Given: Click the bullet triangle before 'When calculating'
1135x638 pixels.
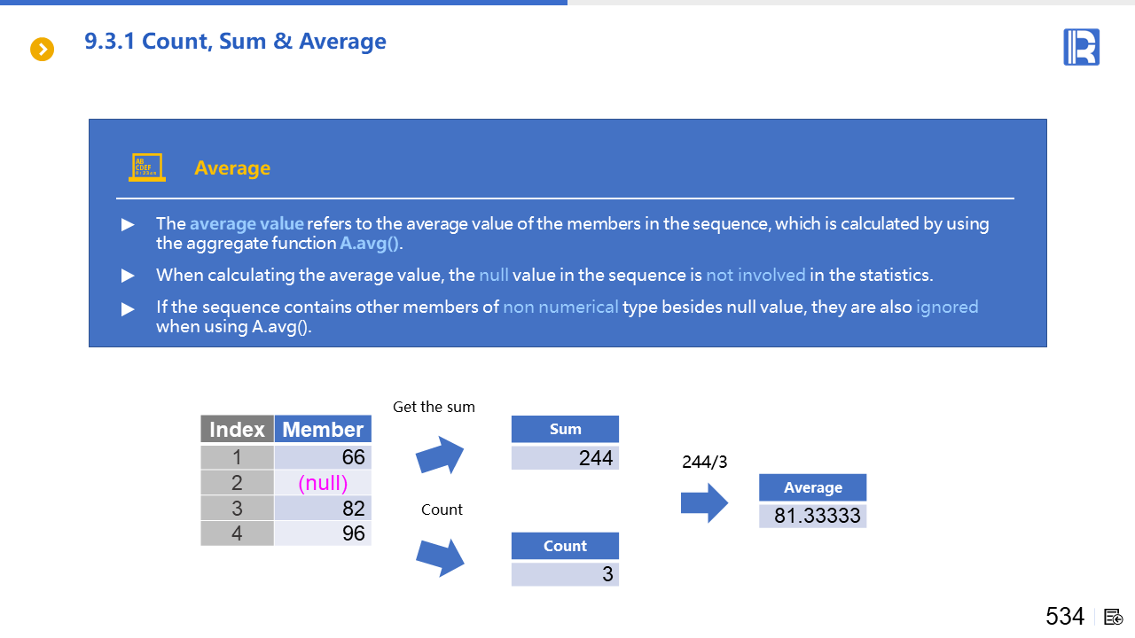Looking at the screenshot, I should pos(129,276).
